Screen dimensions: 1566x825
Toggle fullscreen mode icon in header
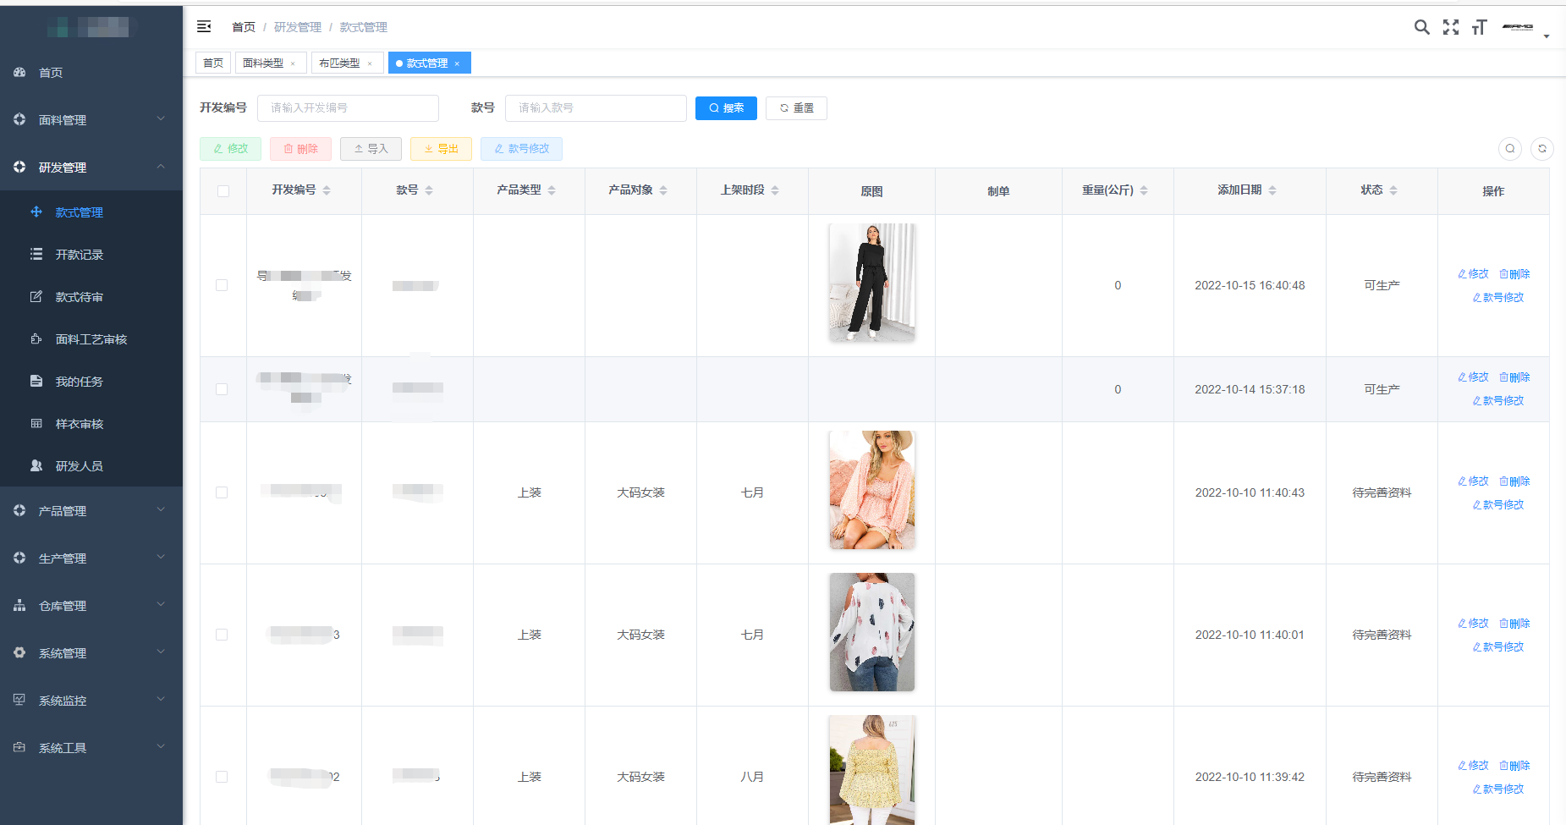[1450, 27]
